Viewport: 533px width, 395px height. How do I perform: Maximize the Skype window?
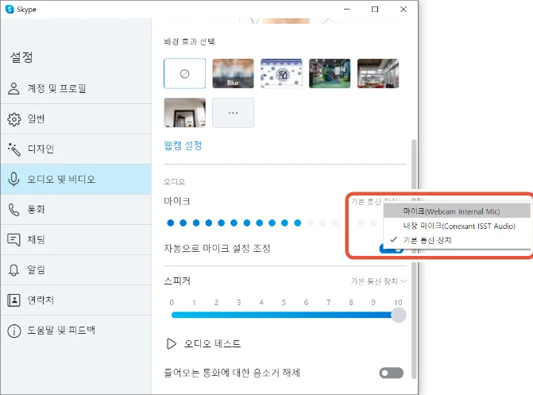pyautogui.click(x=375, y=10)
